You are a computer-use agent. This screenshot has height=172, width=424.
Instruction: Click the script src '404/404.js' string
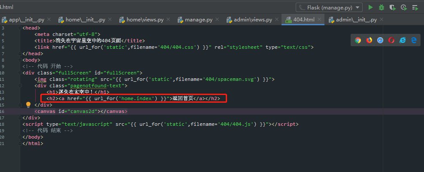click(x=236, y=124)
